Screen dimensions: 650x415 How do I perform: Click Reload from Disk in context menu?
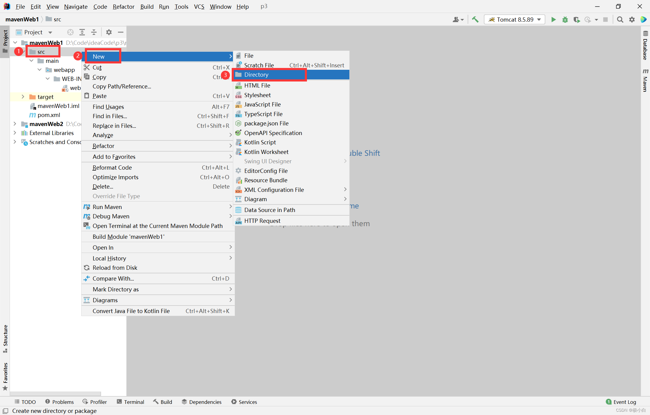(158, 268)
